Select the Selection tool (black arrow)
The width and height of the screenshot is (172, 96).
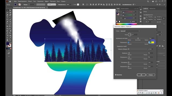(8, 10)
